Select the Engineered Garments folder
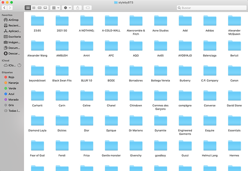Screen dimensions: 248x171 (185, 121)
